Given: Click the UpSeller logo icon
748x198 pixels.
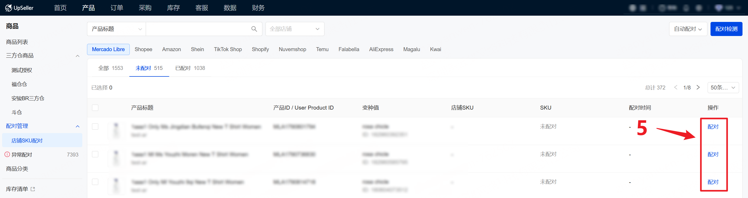Looking at the screenshot, I should pos(8,8).
